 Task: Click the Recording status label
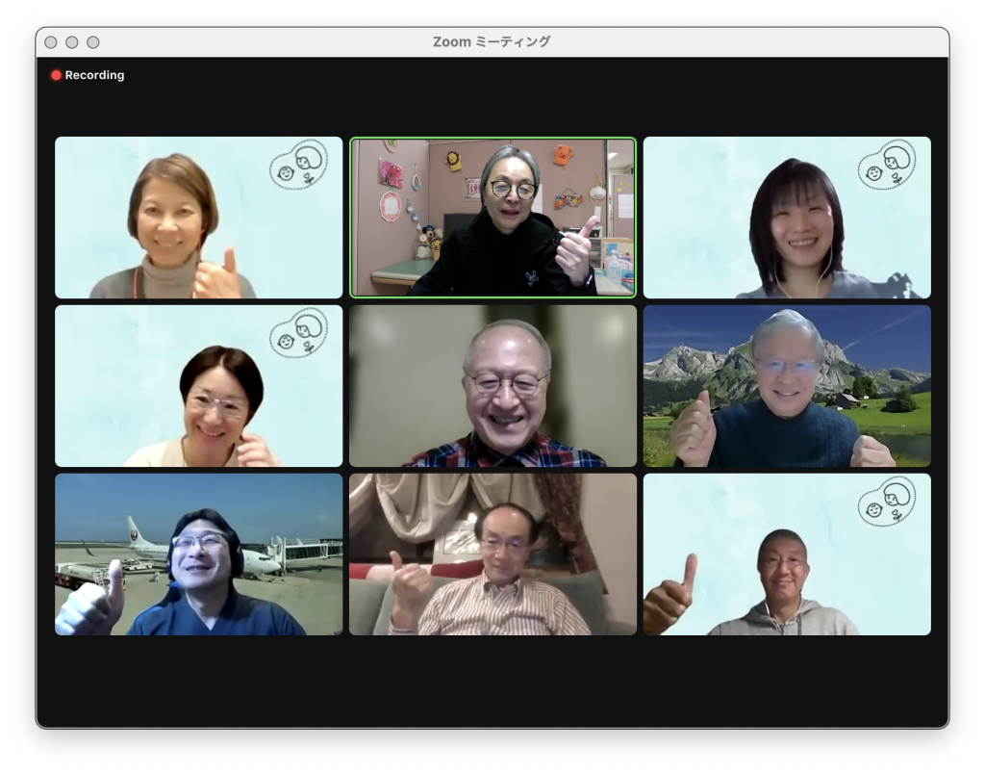click(x=94, y=75)
